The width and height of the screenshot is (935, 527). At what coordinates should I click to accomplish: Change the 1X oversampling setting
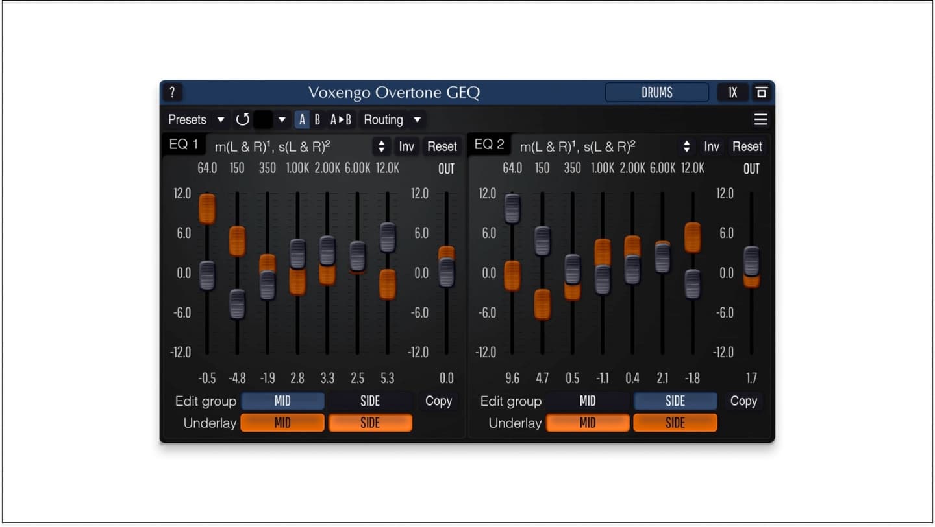732,93
